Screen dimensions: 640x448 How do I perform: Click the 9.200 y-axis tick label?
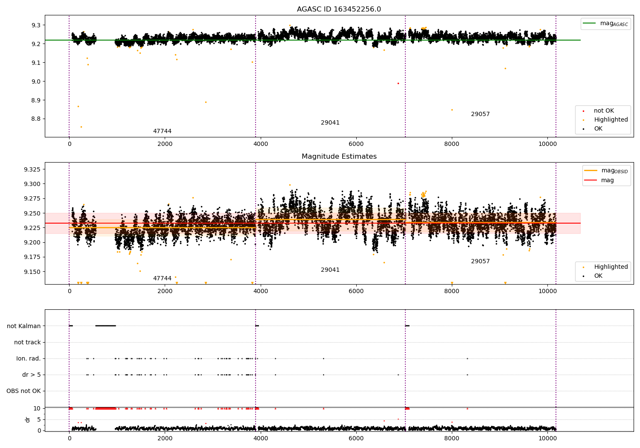(32, 242)
